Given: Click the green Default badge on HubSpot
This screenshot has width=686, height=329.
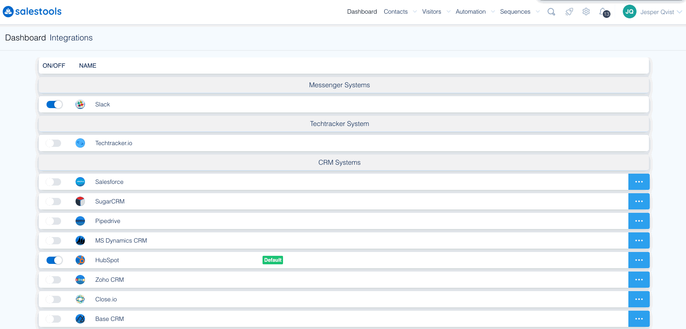Looking at the screenshot, I should (273, 260).
